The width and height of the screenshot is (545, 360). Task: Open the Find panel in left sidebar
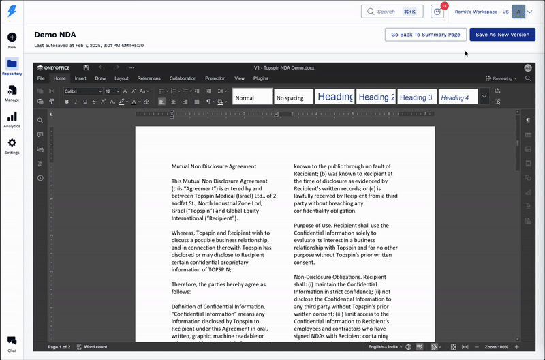pyautogui.click(x=40, y=121)
